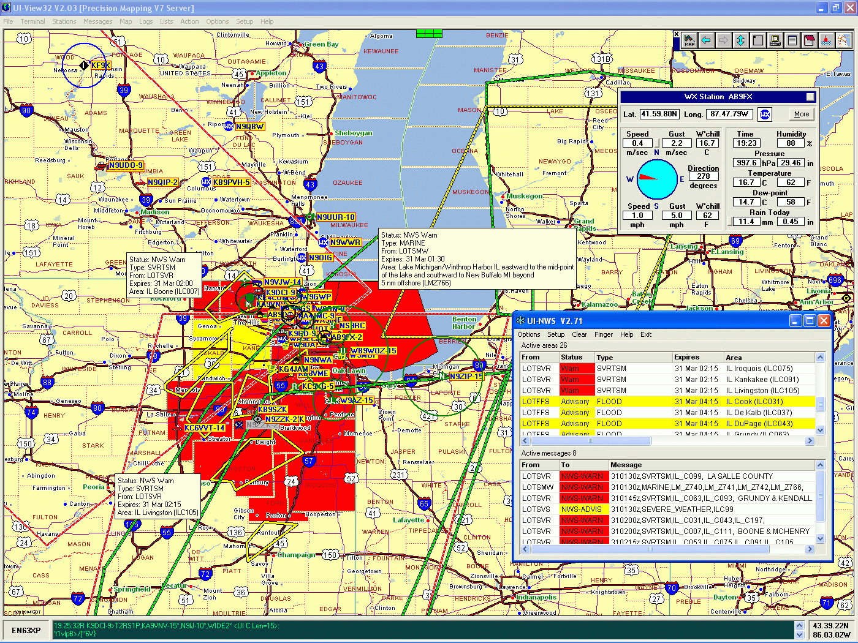858x643 pixels.
Task: Open the Setup menu in the UI-NWS window
Action: click(556, 334)
